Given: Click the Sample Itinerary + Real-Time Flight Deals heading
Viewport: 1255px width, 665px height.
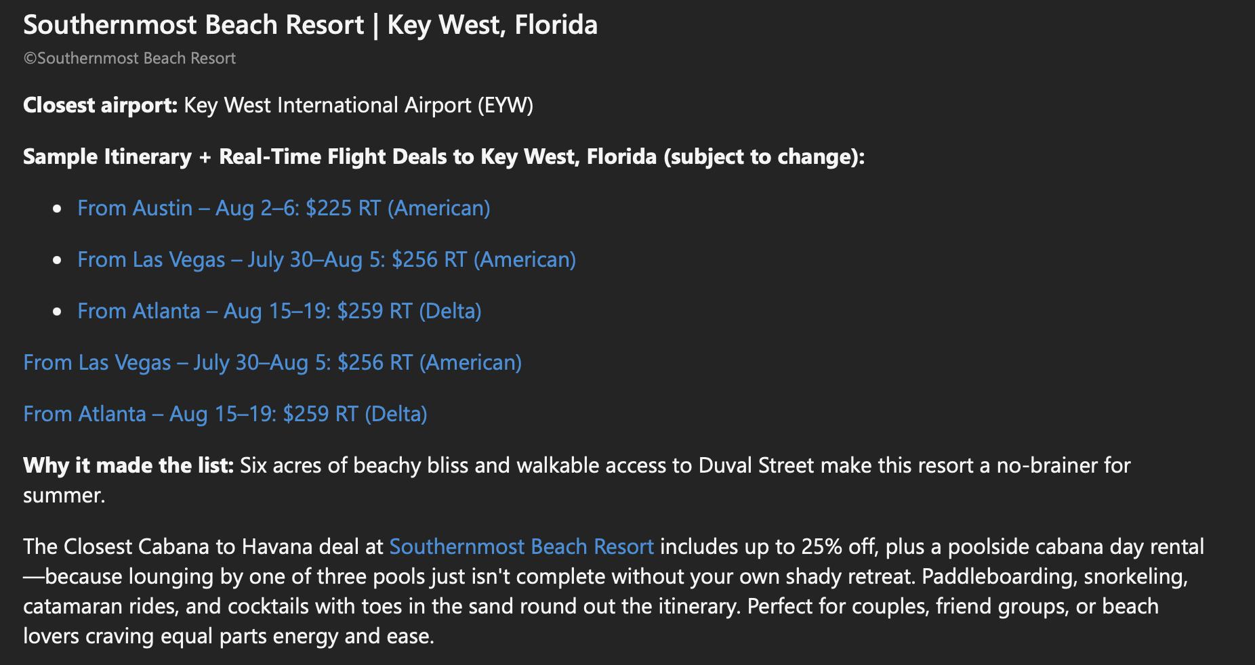Looking at the screenshot, I should [x=339, y=157].
